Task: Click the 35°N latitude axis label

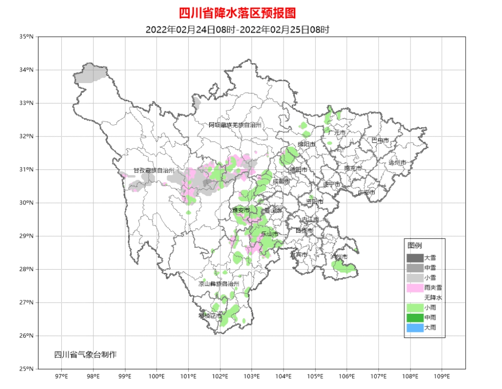Action: click(27, 37)
